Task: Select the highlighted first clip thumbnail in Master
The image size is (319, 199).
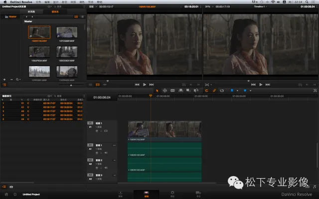Action: pyautogui.click(x=39, y=32)
